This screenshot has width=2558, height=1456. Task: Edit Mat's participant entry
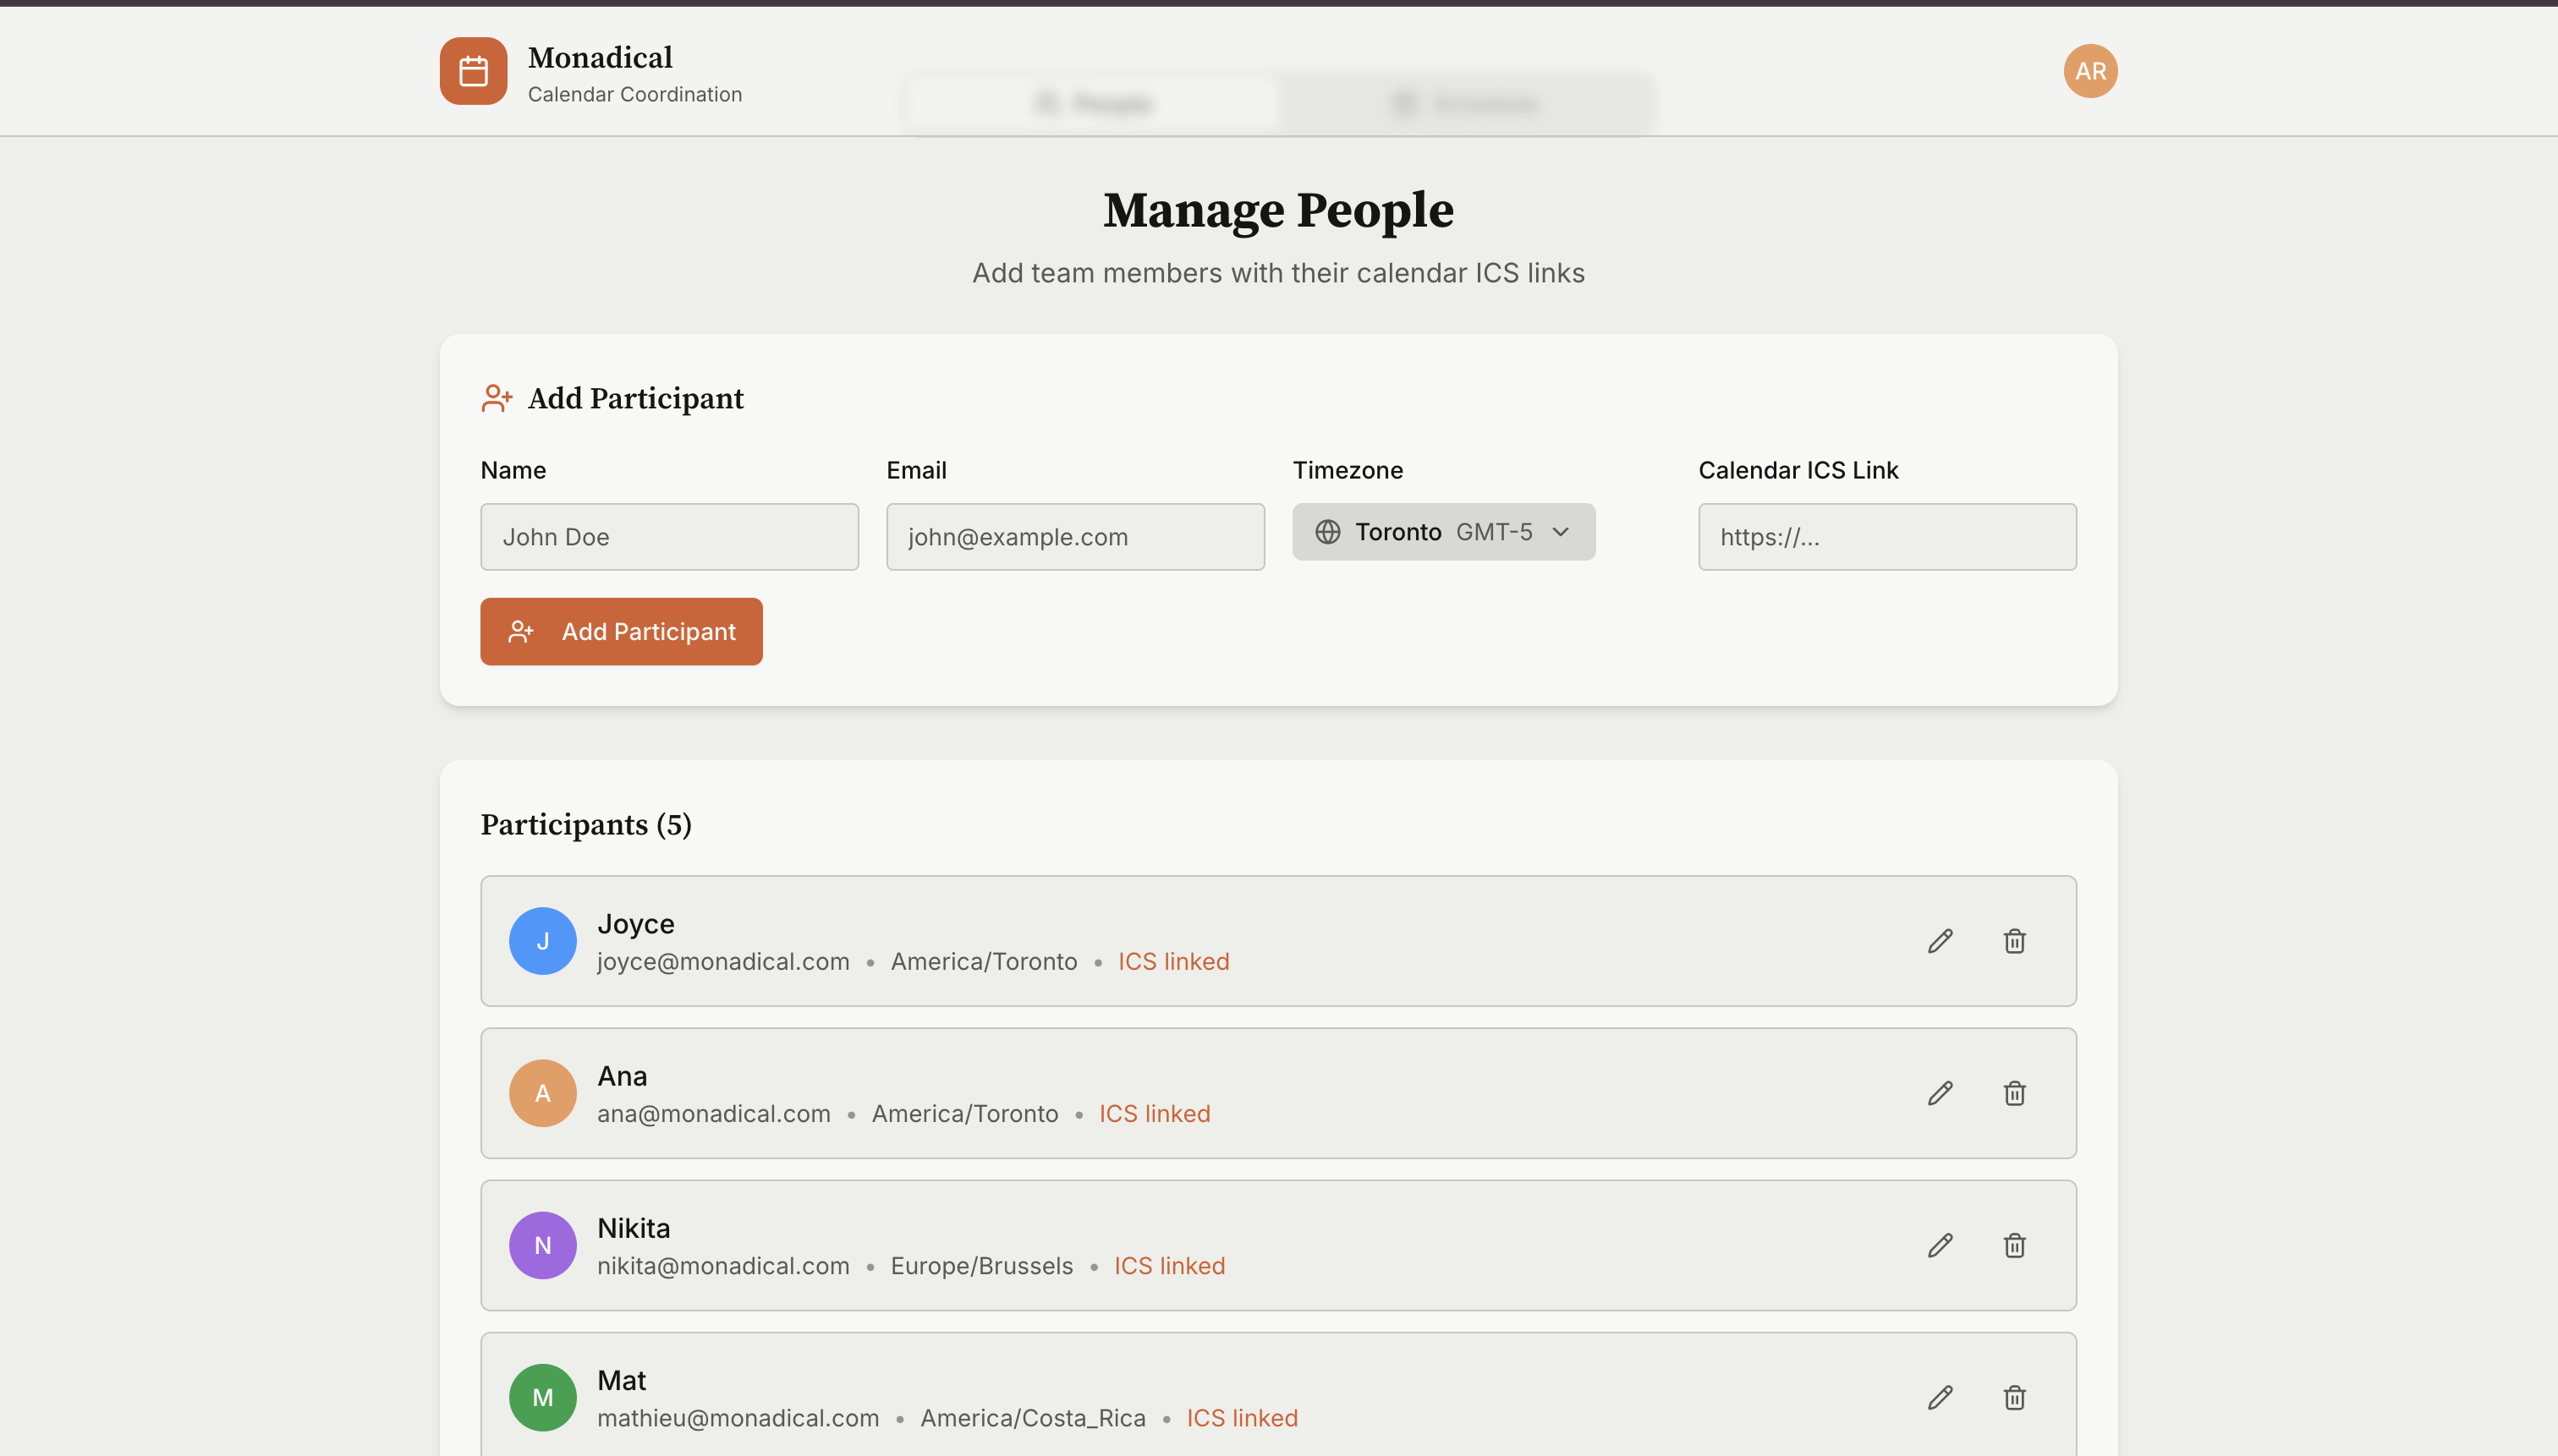pyautogui.click(x=1940, y=1397)
